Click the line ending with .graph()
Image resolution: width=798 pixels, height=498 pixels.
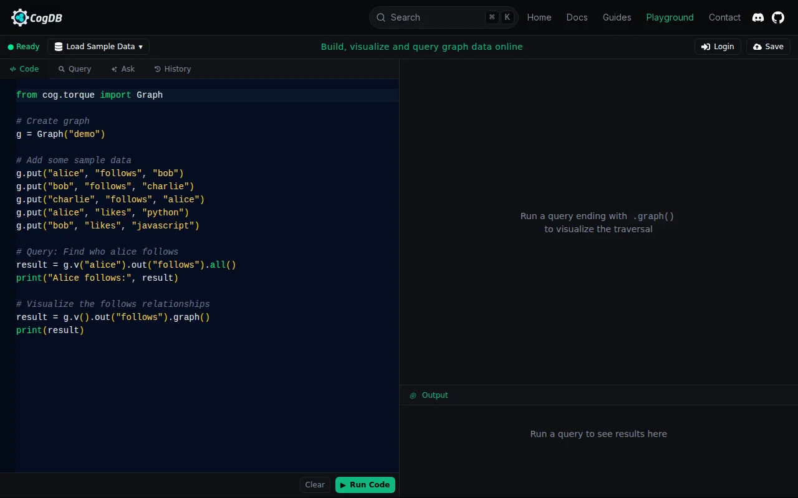pos(113,317)
